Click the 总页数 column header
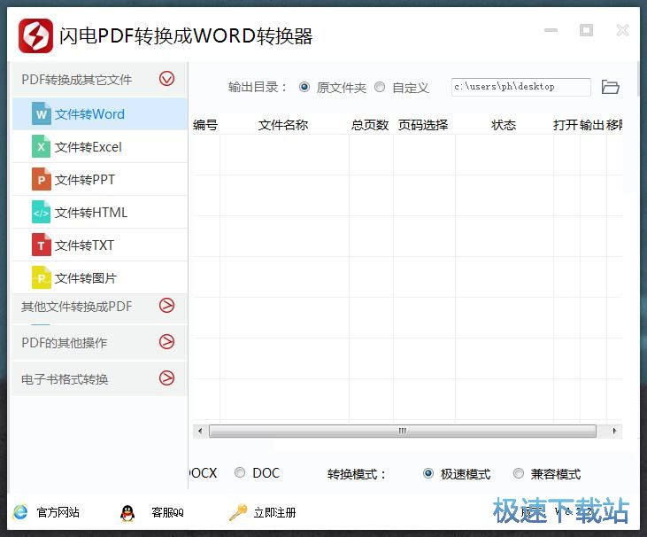This screenshot has width=647, height=537. (370, 125)
